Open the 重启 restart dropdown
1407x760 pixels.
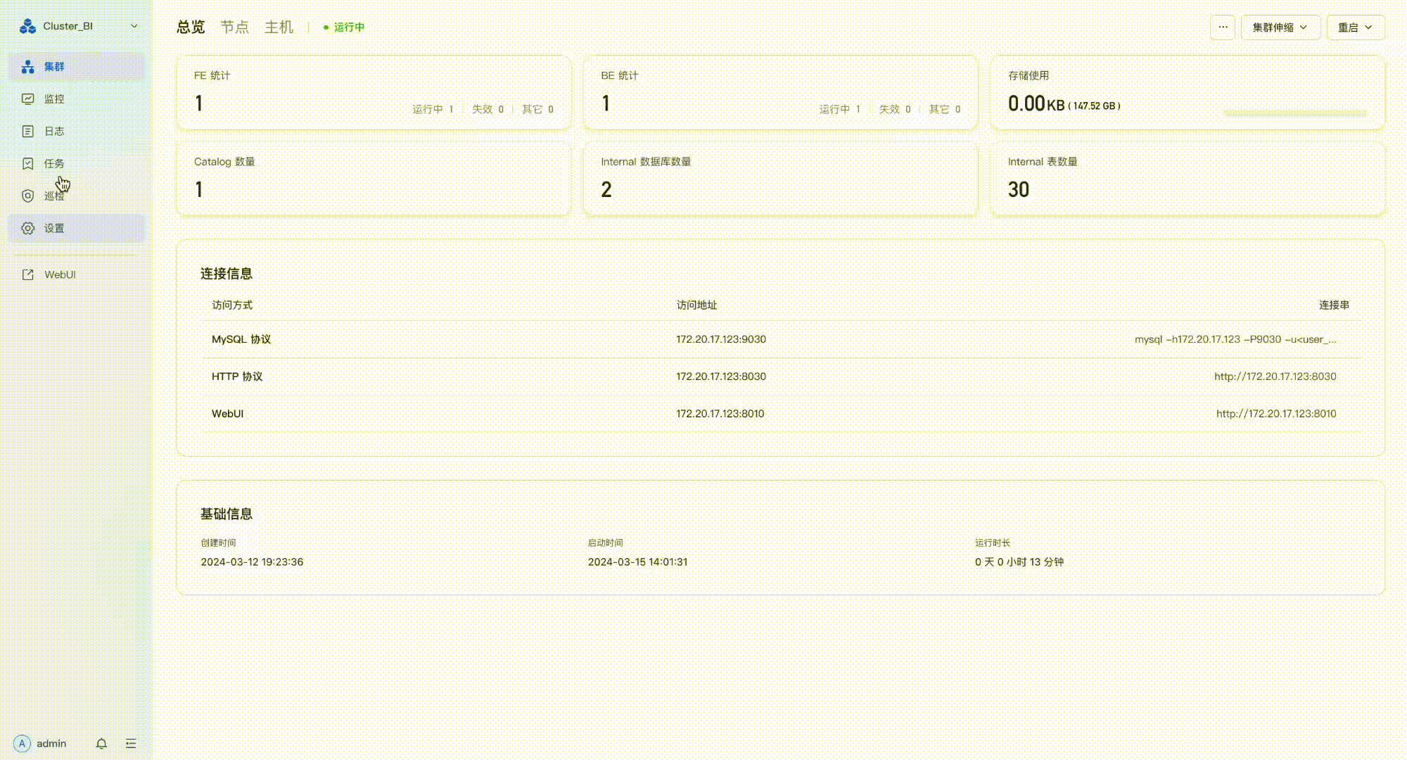point(1355,27)
